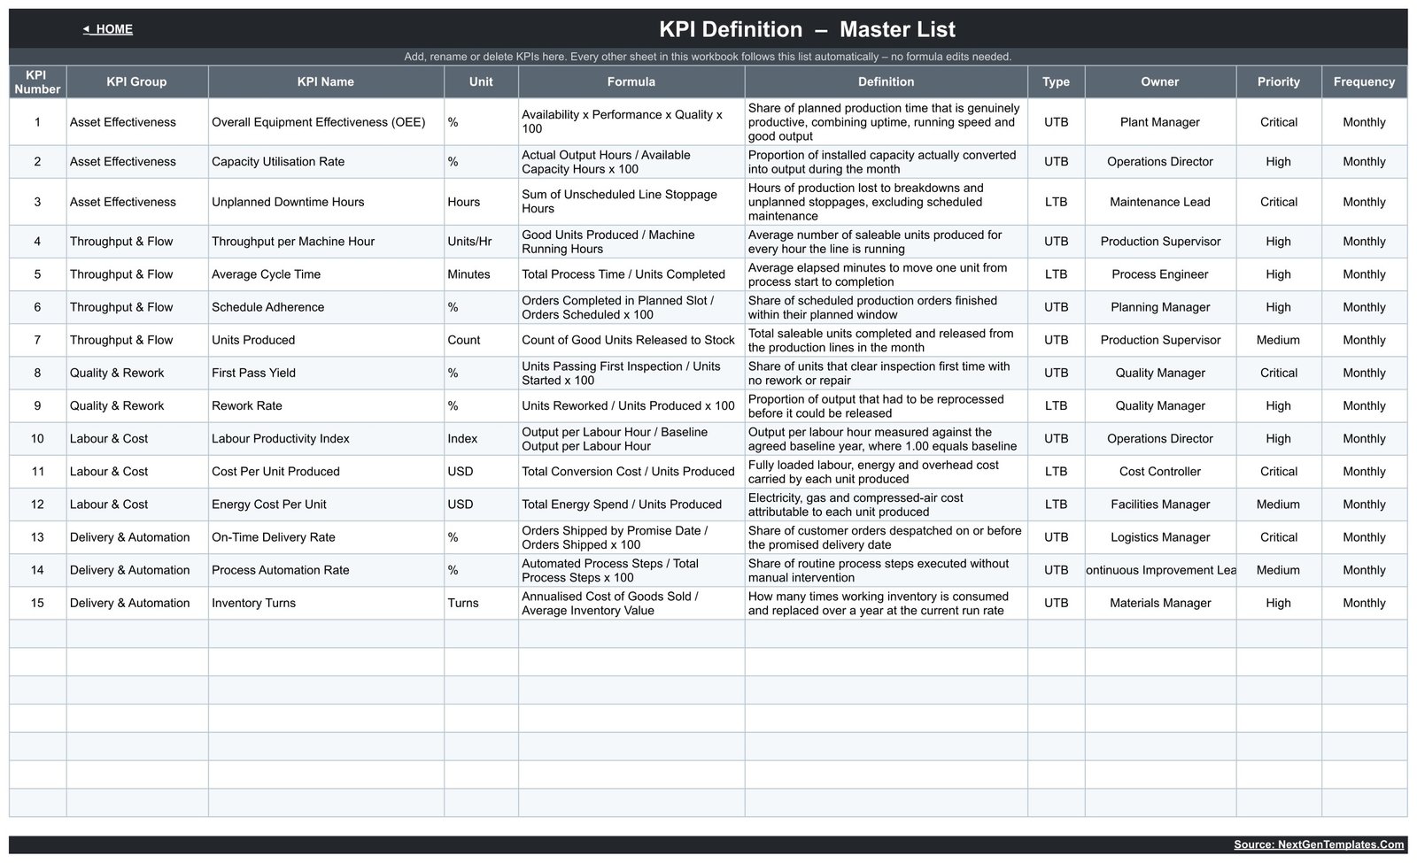The height and width of the screenshot is (863, 1417).
Task: Select the Overall Equipment Effectiveness (OEE) cell
Action: (326, 122)
